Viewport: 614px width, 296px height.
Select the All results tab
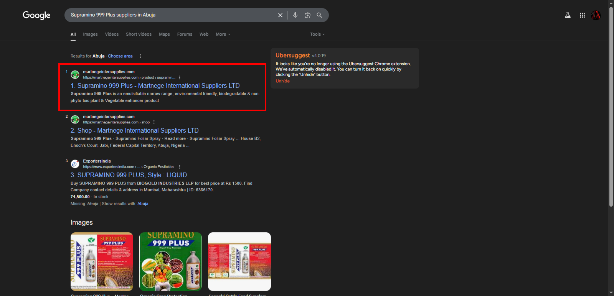click(73, 35)
